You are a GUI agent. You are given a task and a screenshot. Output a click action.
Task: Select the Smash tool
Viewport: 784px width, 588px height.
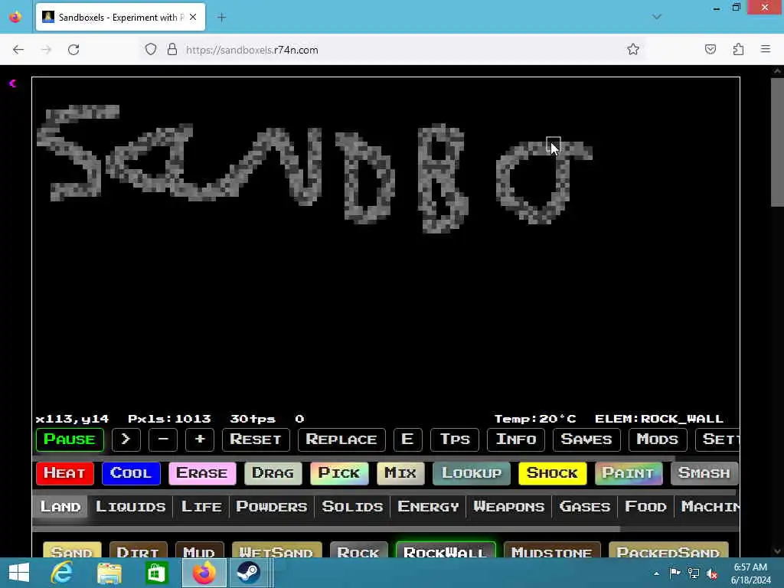click(x=704, y=473)
